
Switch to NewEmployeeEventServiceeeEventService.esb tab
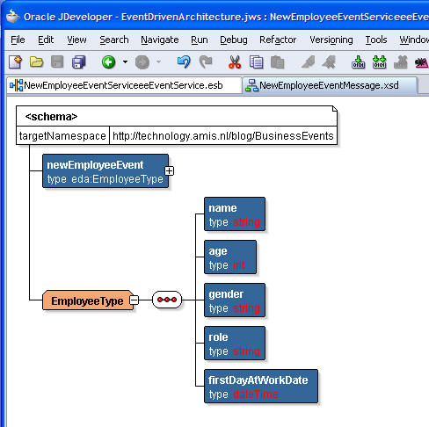124,85
